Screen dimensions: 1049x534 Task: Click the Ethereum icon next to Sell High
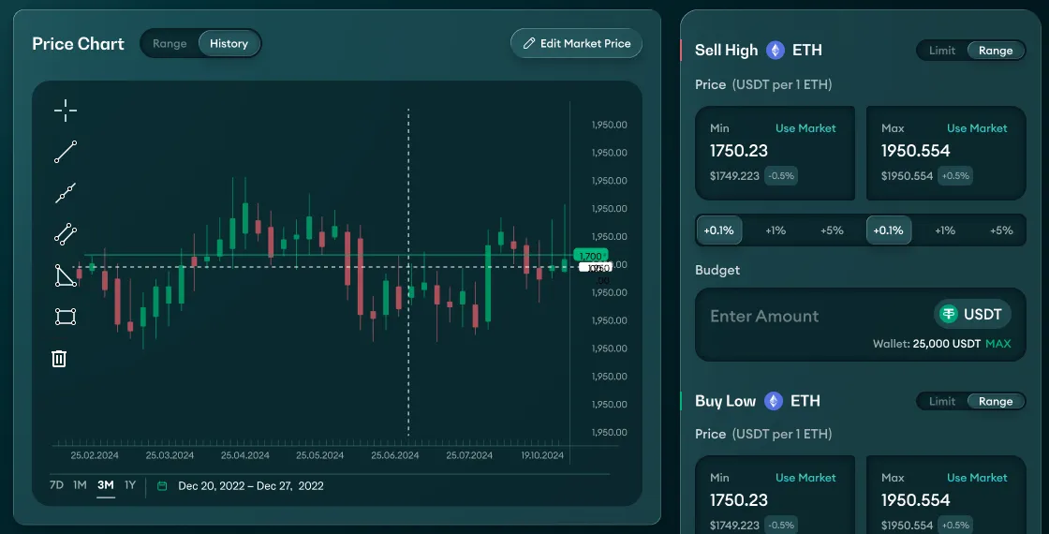(x=776, y=51)
